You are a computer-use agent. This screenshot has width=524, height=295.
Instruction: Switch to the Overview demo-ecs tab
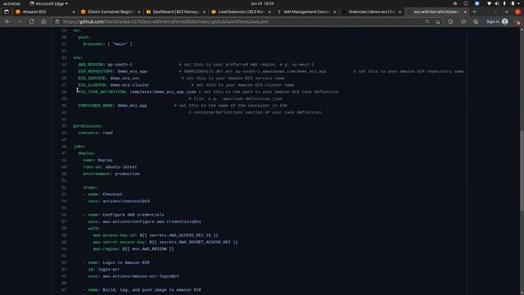coord(371,11)
